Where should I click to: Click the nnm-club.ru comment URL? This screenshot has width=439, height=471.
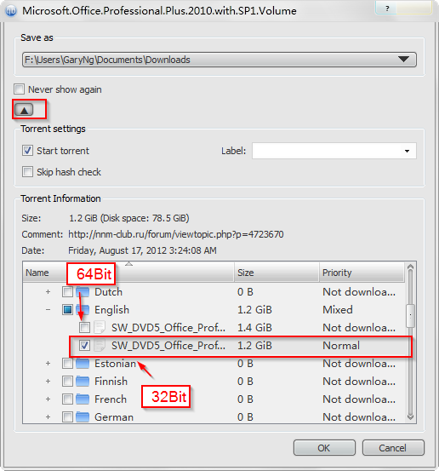click(x=176, y=234)
